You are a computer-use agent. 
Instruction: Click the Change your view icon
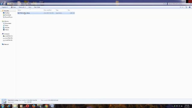[181, 7]
